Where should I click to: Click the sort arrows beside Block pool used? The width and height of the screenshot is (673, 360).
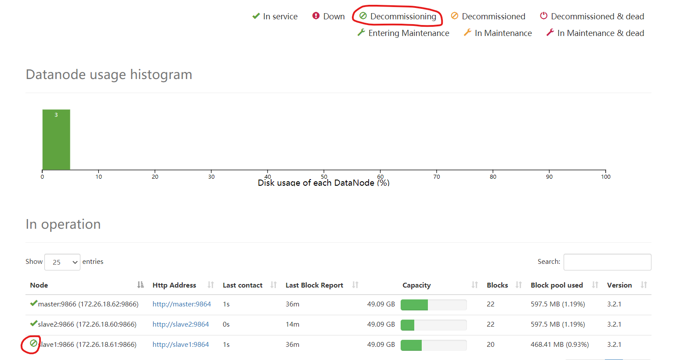[x=595, y=285]
